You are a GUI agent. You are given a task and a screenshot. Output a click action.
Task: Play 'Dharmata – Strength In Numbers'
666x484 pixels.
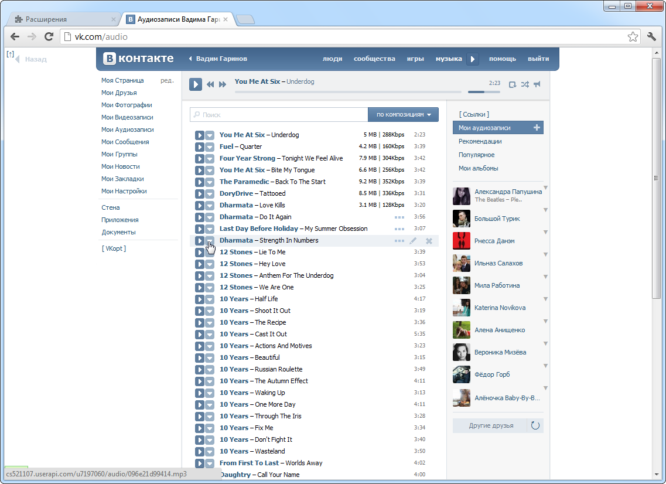(200, 240)
